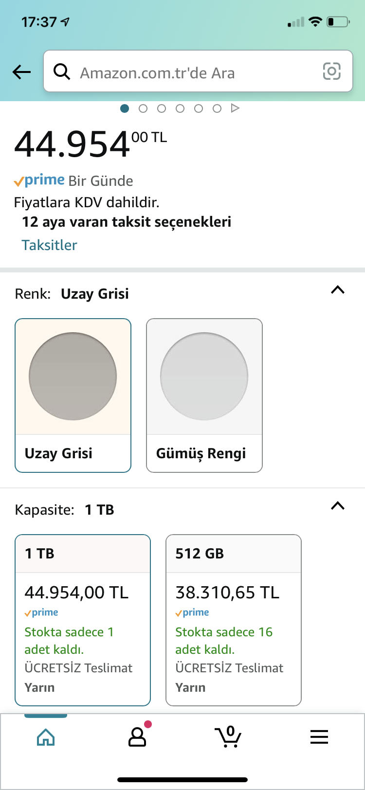Select the 512 GB capacity option

(234, 620)
